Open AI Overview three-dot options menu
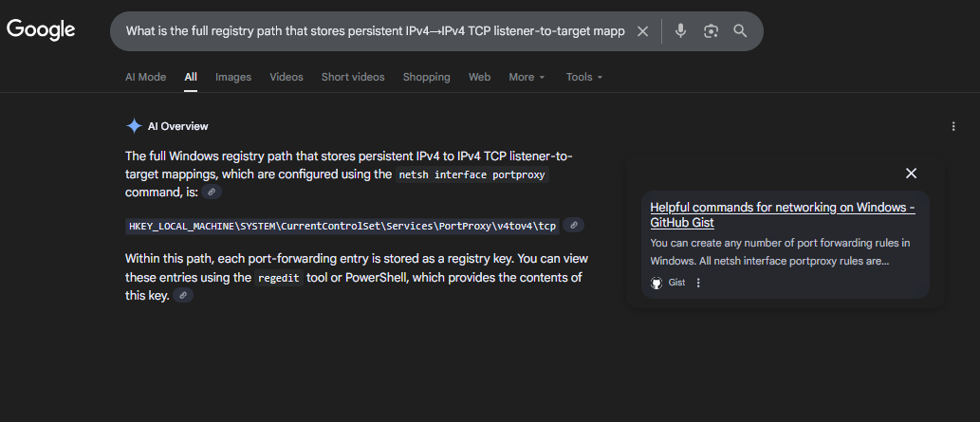Viewport: 980px width, 422px height. pyautogui.click(x=952, y=126)
